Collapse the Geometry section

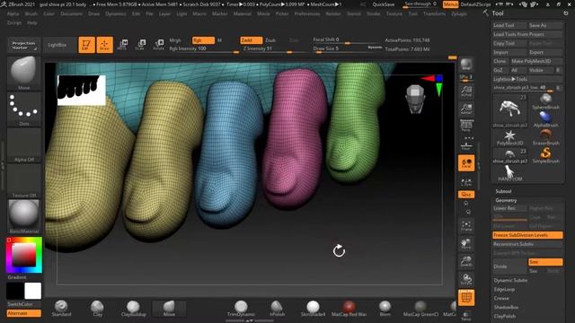506,200
